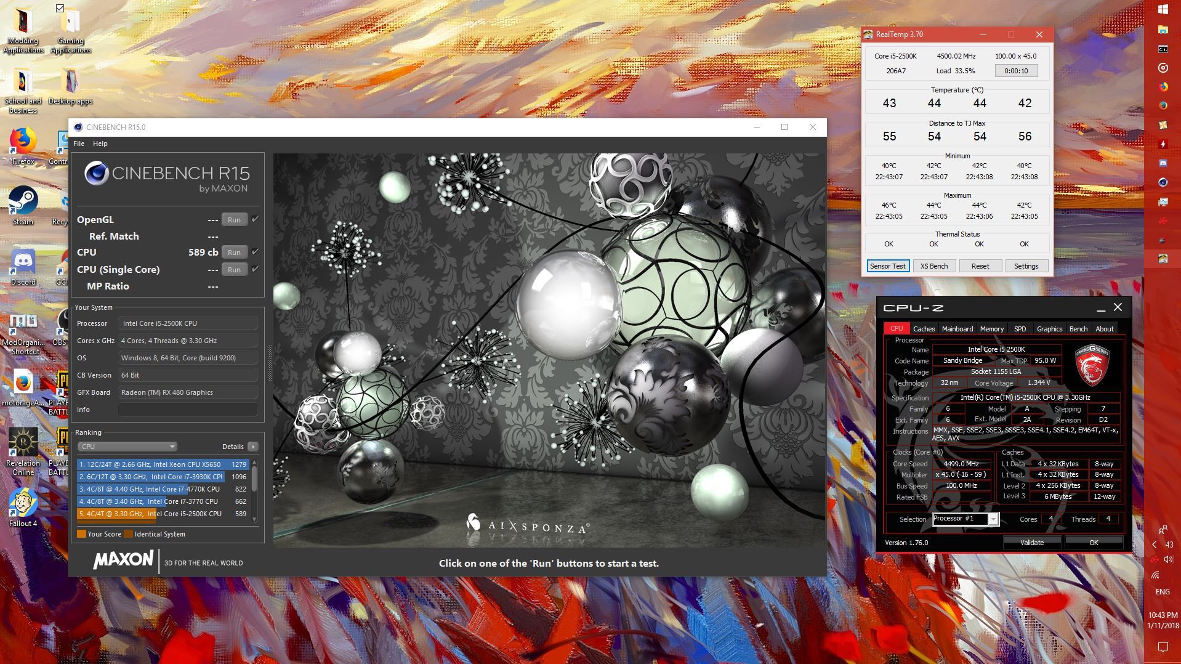Open Wi-Fi network tray icon

pos(1156,575)
